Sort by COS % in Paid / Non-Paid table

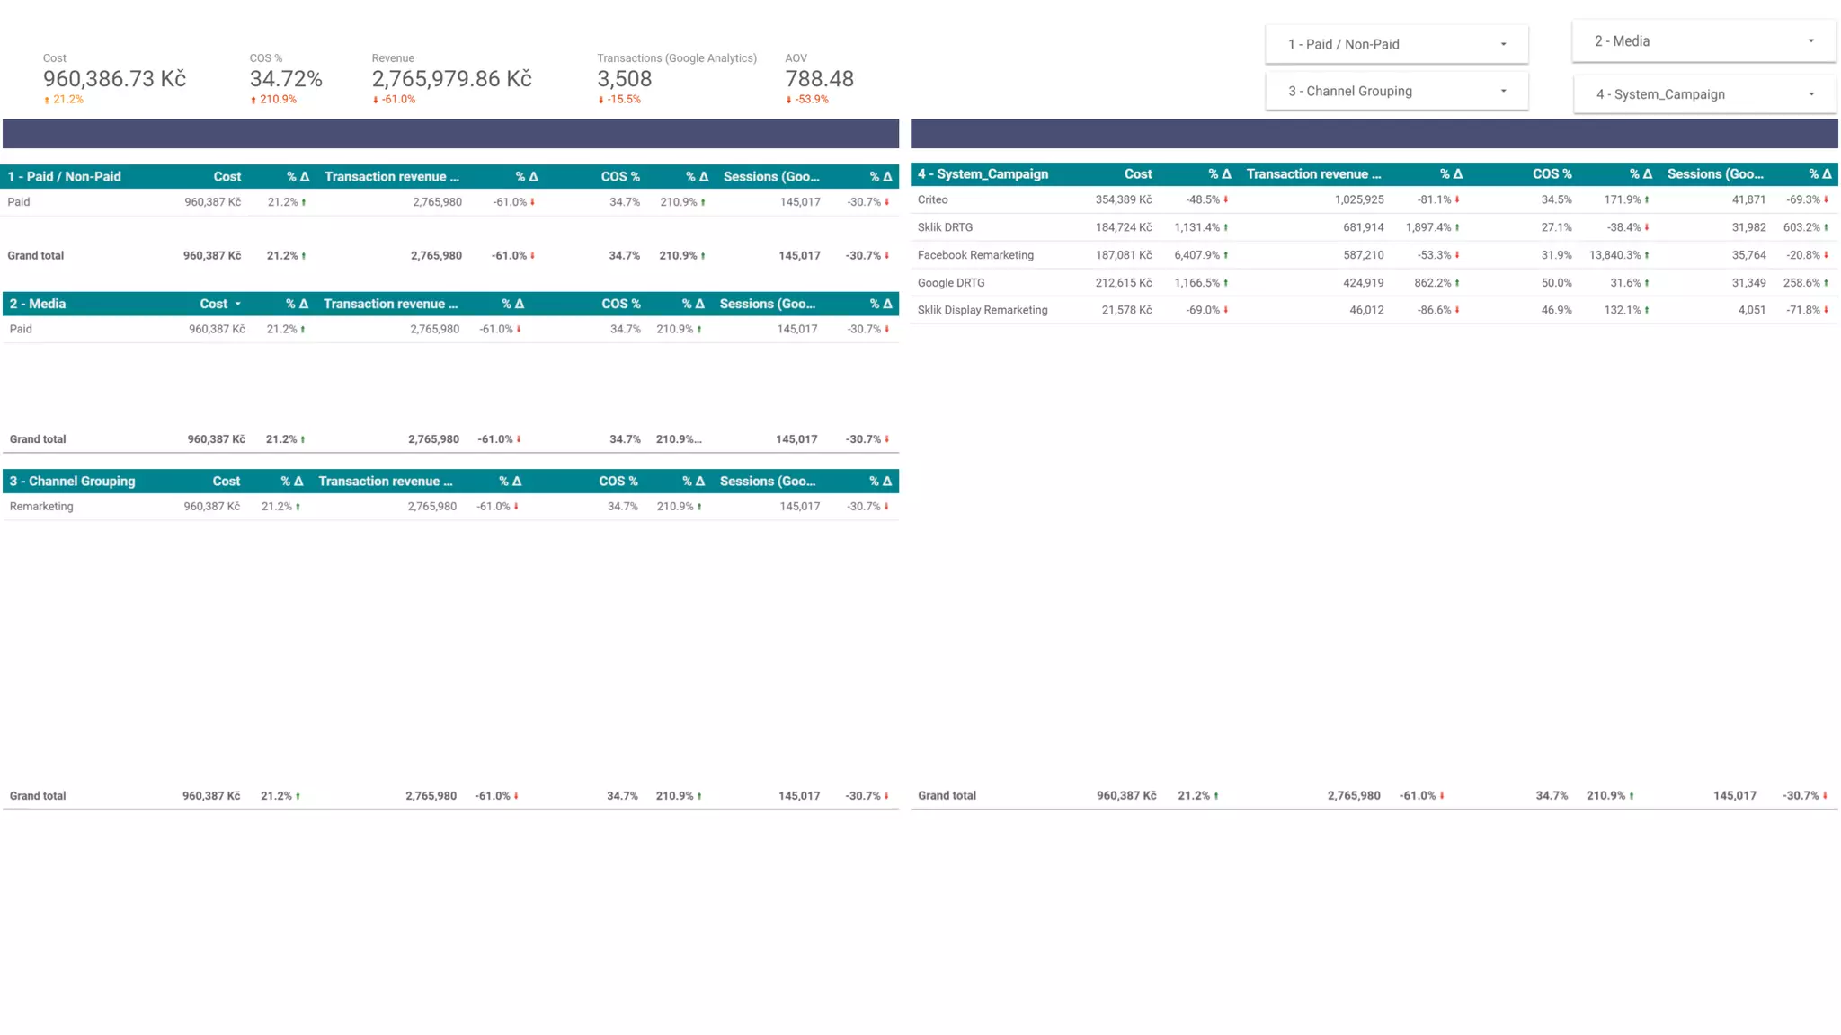620,177
